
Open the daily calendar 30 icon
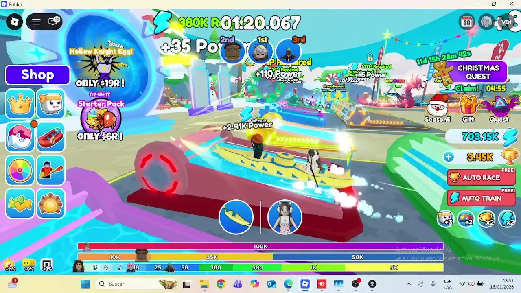click(x=467, y=22)
